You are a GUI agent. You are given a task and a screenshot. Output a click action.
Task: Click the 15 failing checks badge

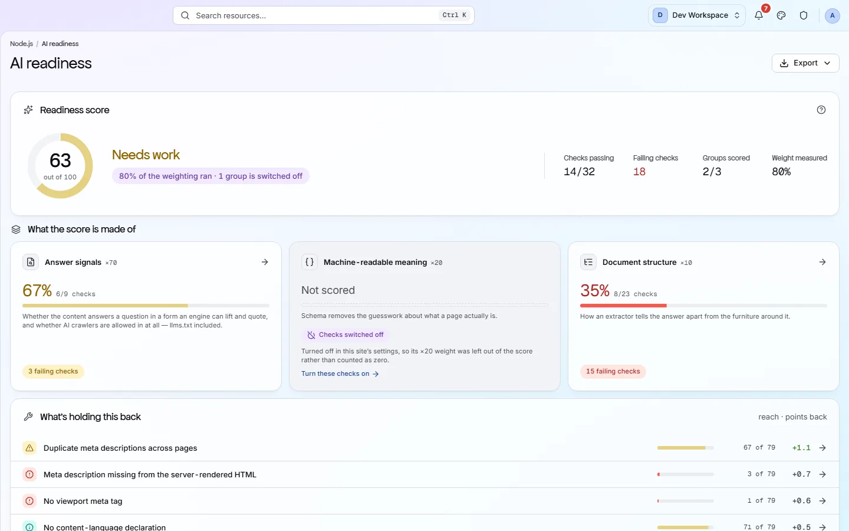[613, 372]
